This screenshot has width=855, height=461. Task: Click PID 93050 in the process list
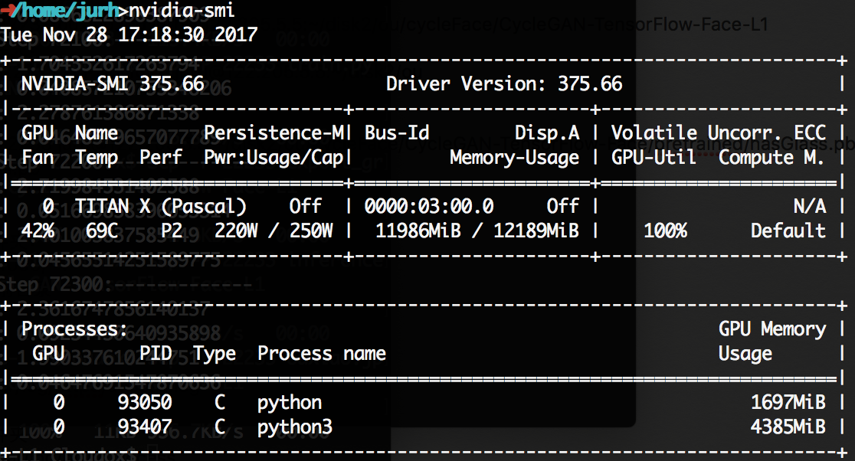[145, 402]
